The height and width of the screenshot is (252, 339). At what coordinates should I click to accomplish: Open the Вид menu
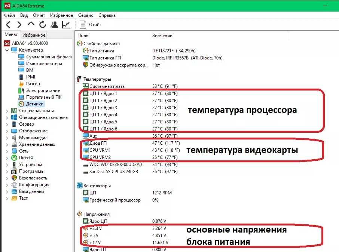(x=24, y=15)
